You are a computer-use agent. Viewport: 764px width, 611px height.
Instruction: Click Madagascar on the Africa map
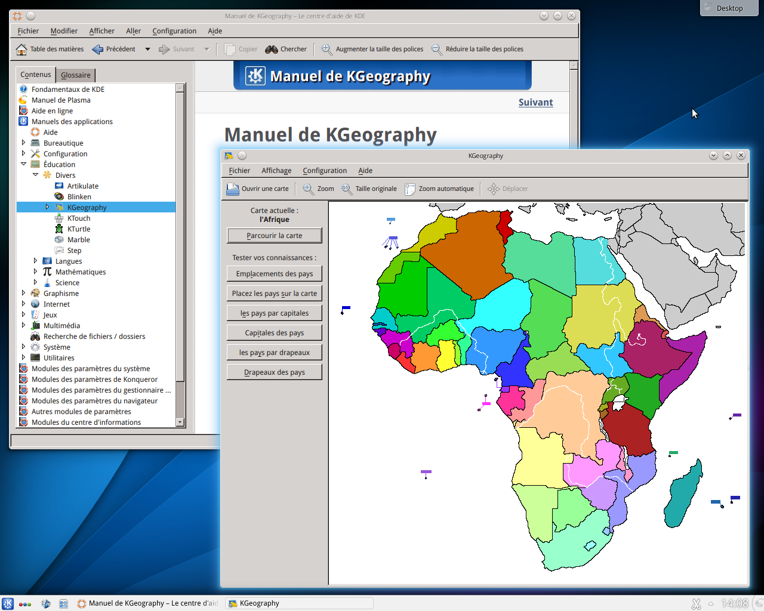683,494
